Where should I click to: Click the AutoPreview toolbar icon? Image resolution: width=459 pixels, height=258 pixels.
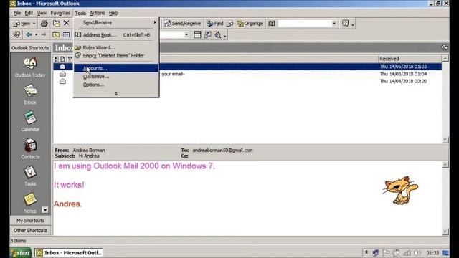(x=207, y=35)
